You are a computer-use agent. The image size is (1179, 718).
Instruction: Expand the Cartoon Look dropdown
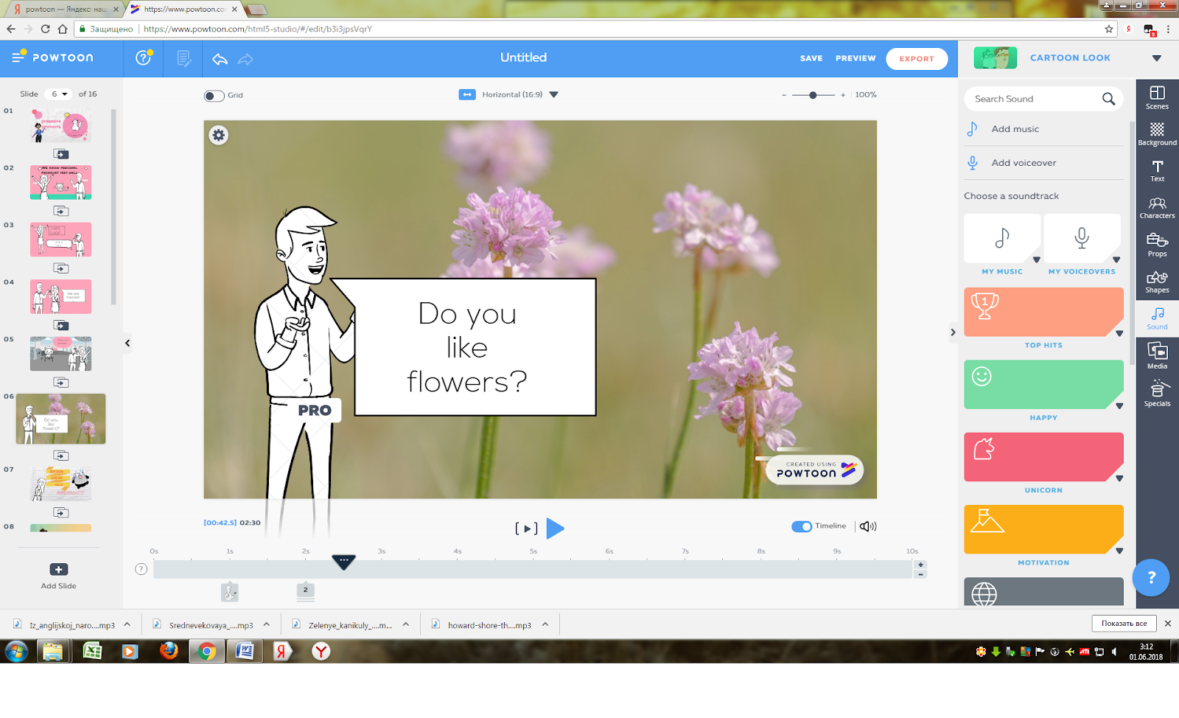pyautogui.click(x=1156, y=58)
